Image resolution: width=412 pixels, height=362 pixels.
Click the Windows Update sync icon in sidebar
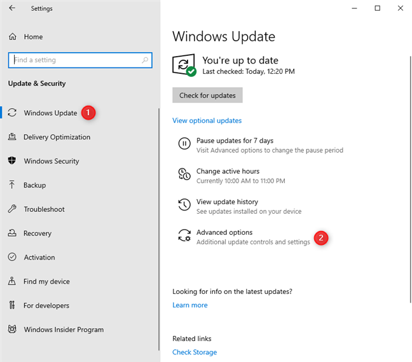coord(12,113)
